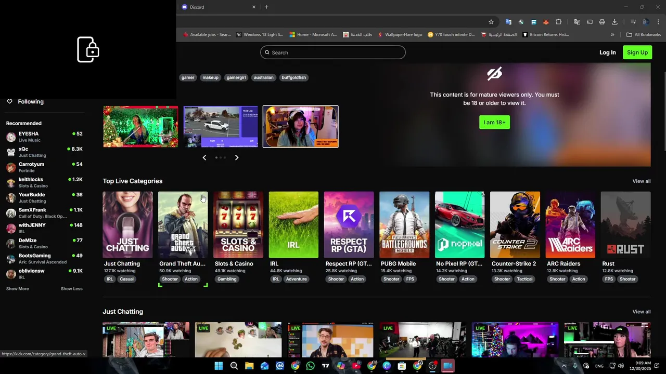Open Bitcoin Returns Hist bookmark

click(x=546, y=35)
